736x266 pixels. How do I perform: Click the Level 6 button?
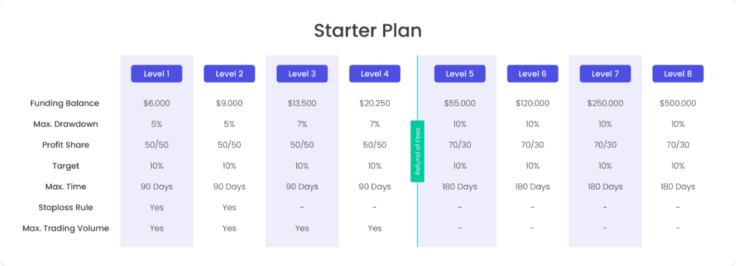(x=533, y=73)
